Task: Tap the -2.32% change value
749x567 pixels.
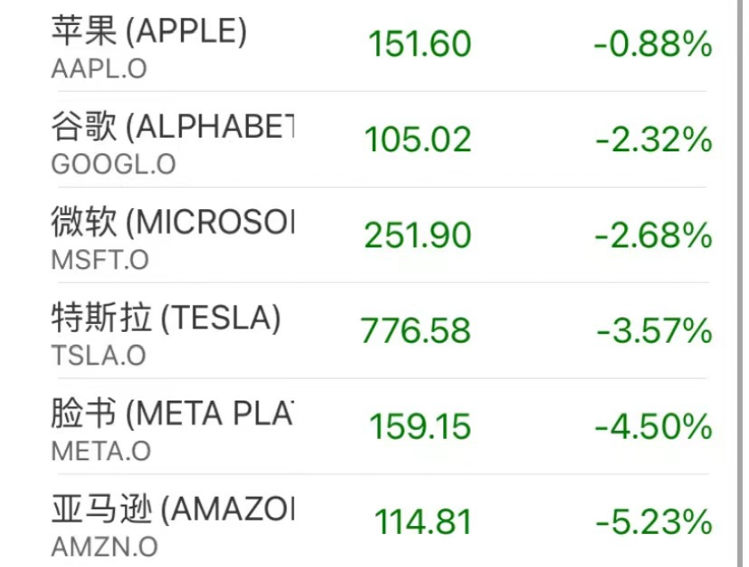Action: [654, 140]
